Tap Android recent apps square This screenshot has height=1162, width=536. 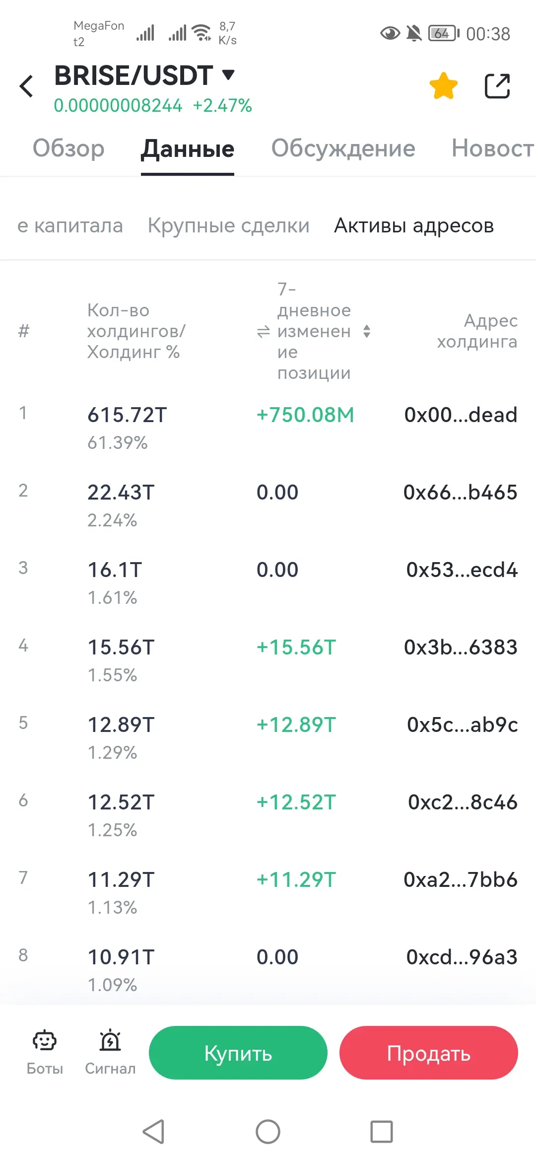[381, 1132]
